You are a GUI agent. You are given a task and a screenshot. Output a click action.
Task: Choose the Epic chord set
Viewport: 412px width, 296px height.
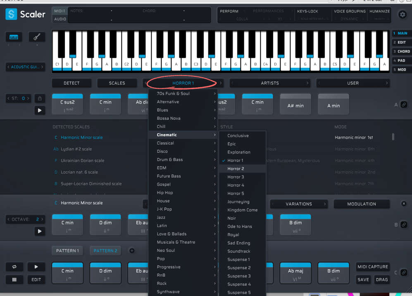click(x=243, y=144)
